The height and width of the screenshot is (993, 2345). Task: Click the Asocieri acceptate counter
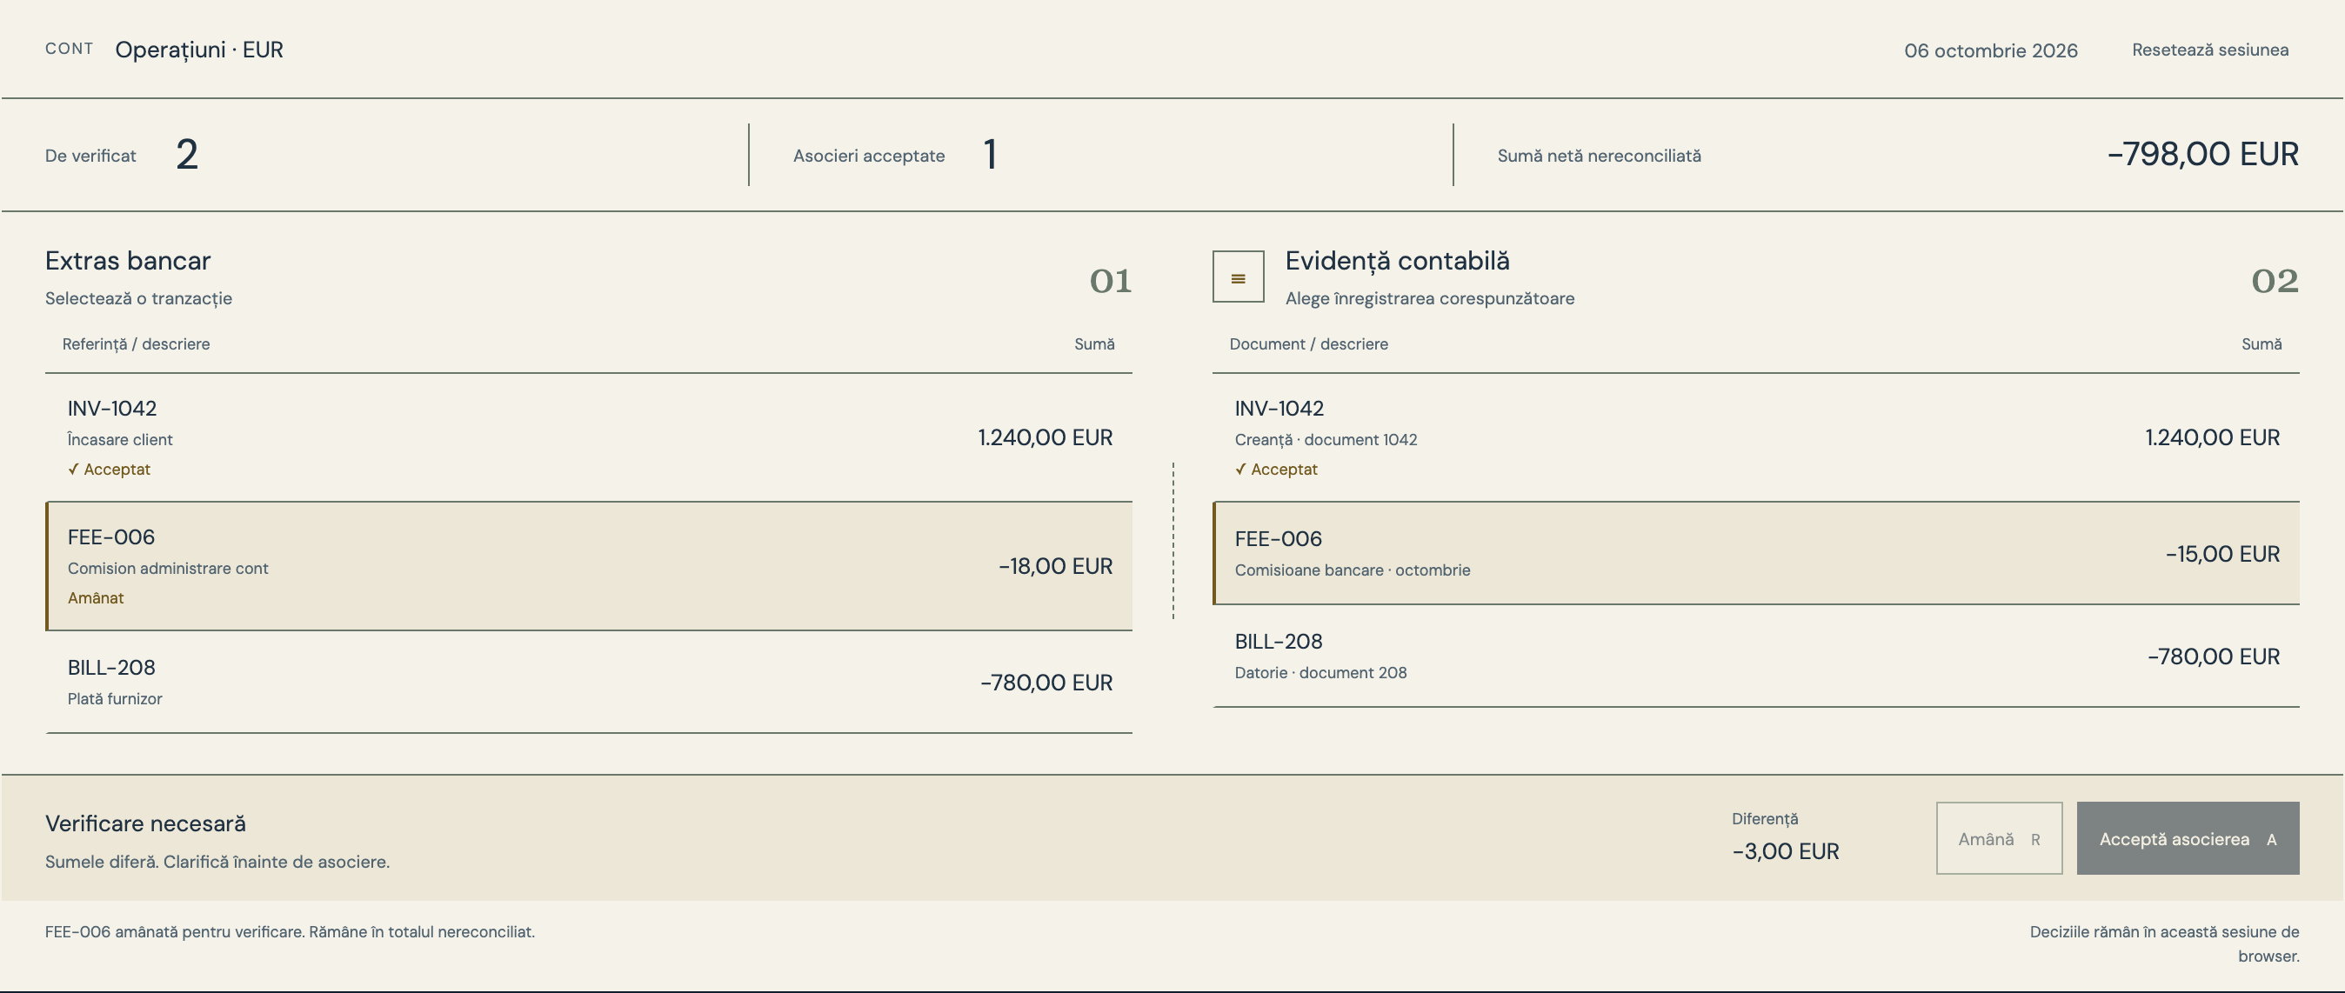(x=990, y=155)
